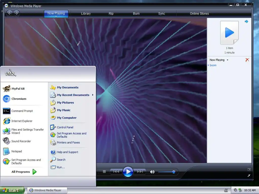The height and width of the screenshot is (194, 259).
Task: Open Internet Explorer from the Start menu
Action: [x=24, y=121]
